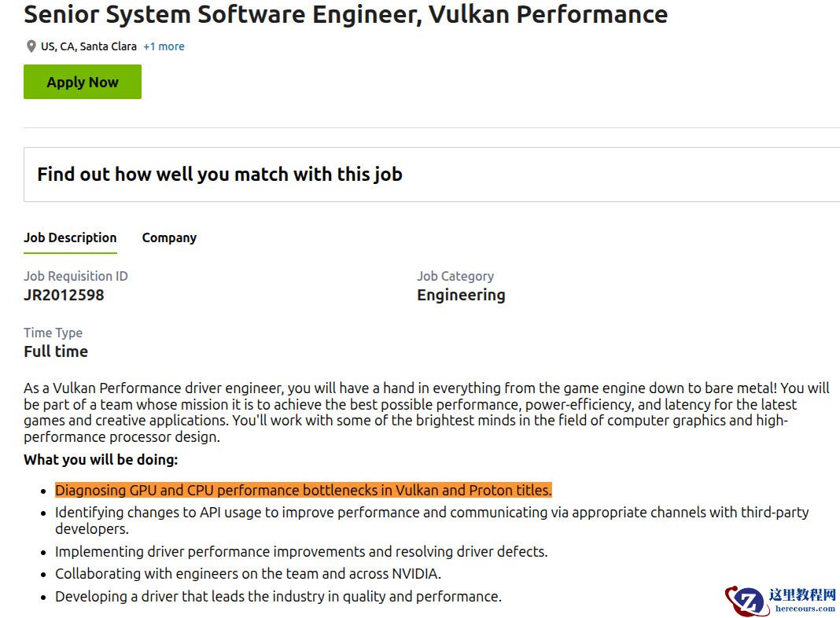Select the Job Description tab
The height and width of the screenshot is (618, 840).
pos(70,237)
